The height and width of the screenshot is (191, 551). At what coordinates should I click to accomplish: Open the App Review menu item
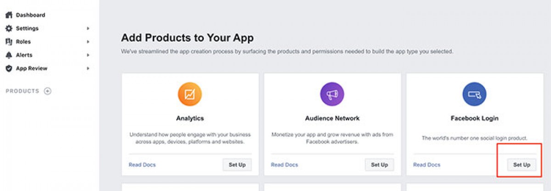pyautogui.click(x=32, y=68)
